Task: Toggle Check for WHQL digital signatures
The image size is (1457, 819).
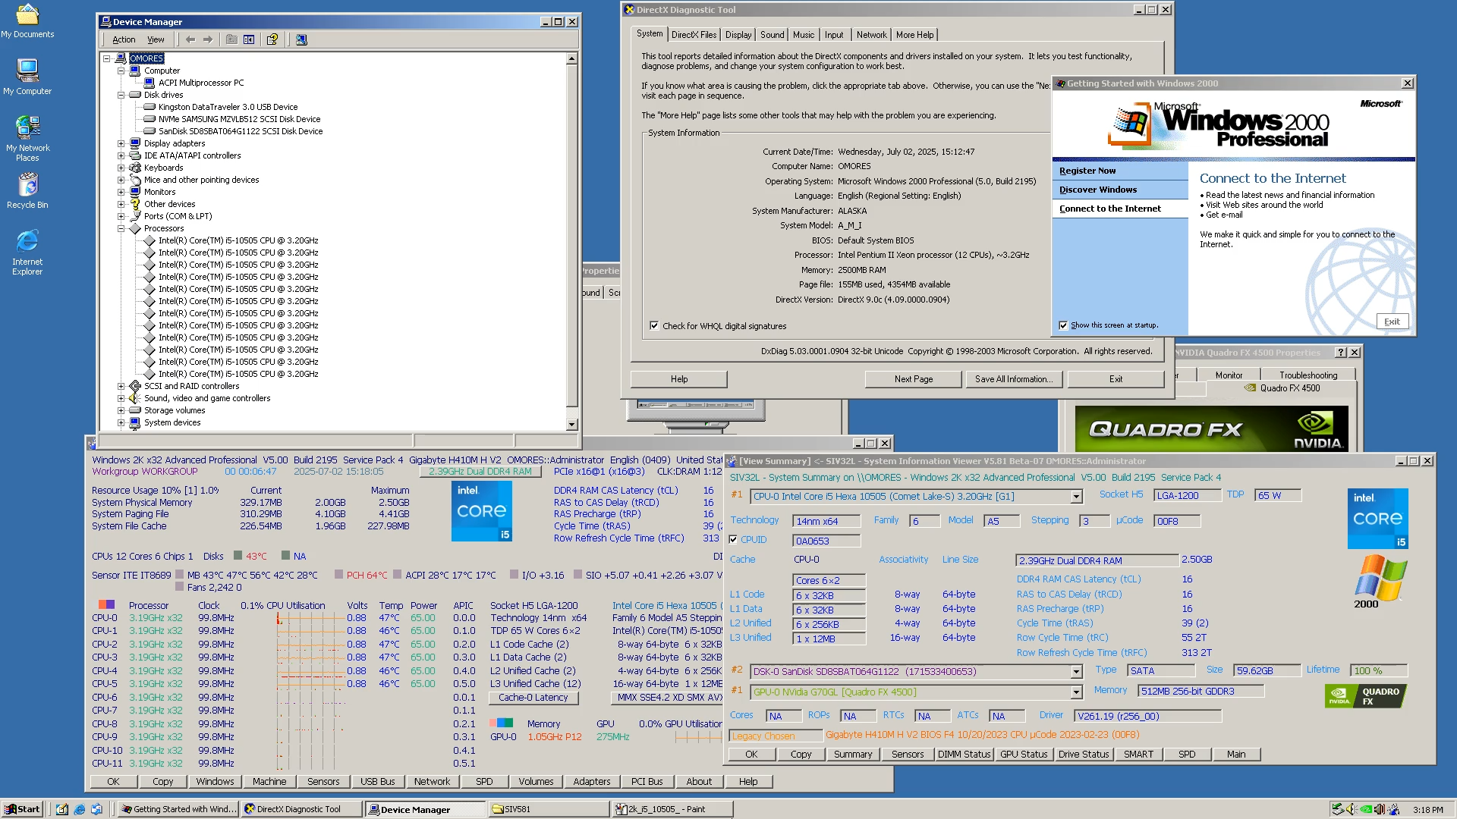Action: (654, 326)
